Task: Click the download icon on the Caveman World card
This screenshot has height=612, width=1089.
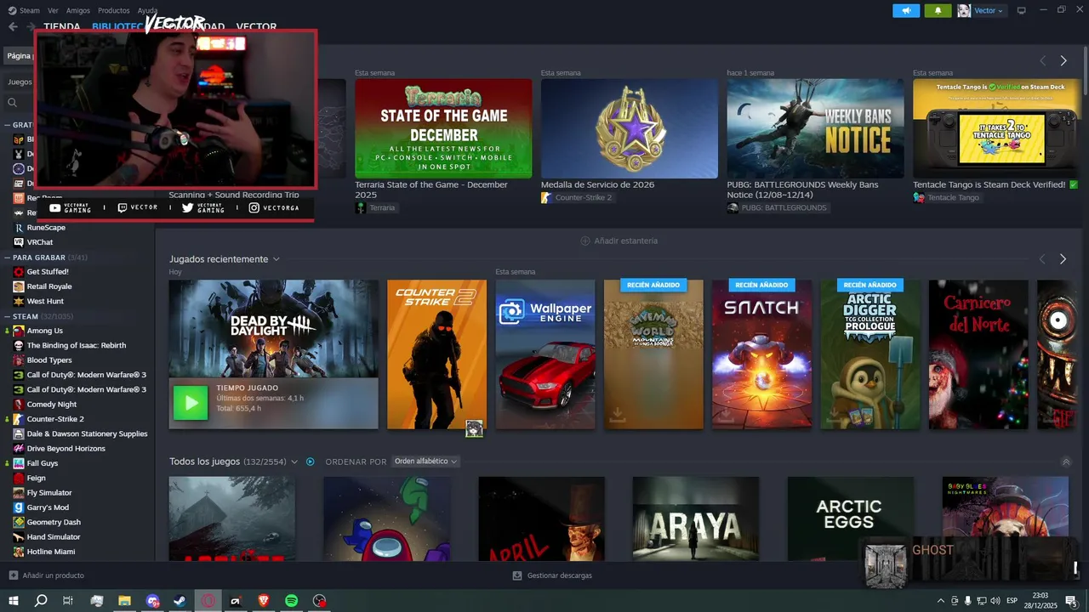Action: [617, 415]
